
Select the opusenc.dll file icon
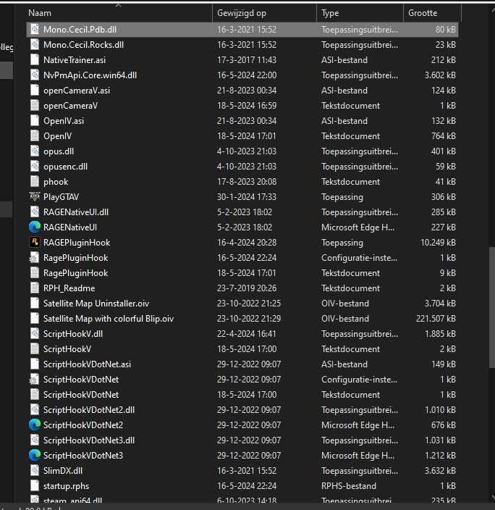pyautogui.click(x=35, y=167)
